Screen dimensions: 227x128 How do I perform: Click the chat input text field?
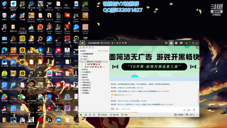pyautogui.click(x=151, y=109)
